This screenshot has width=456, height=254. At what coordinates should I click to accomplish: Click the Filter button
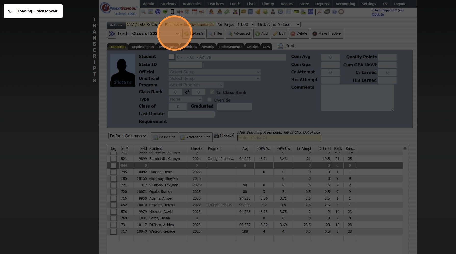coord(215,34)
